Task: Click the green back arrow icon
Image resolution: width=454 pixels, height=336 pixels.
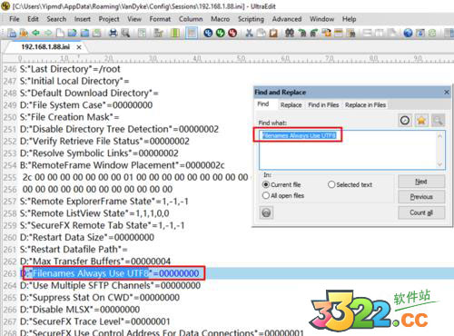Action: coord(36,33)
